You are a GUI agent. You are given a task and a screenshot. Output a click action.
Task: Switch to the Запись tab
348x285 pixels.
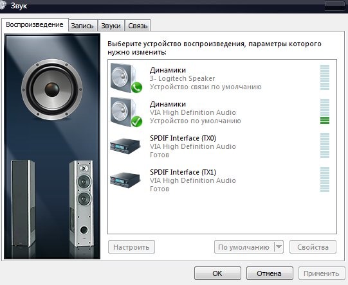point(82,26)
